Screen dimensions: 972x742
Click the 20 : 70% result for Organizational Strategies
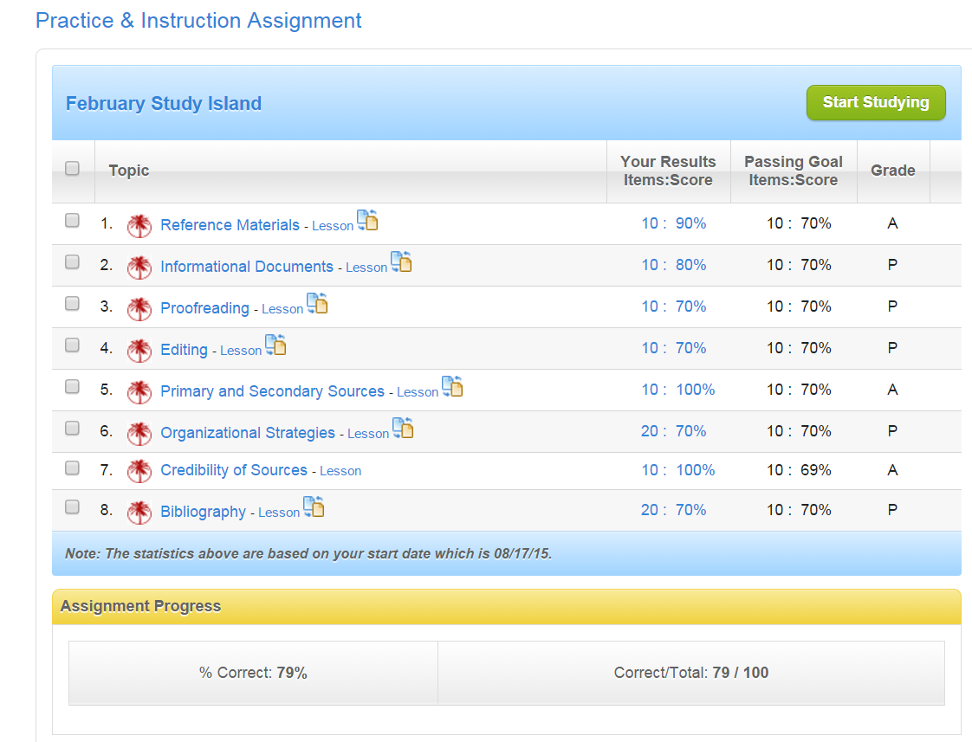674,431
